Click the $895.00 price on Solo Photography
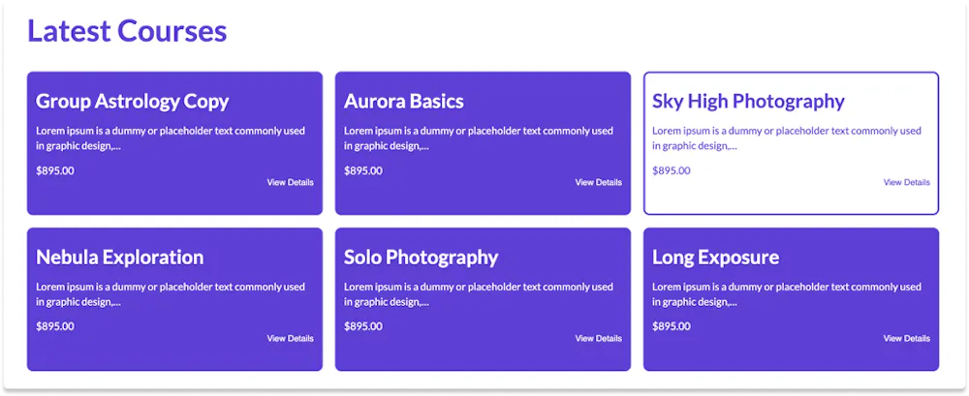Viewport: 969px width, 396px height. coord(363,326)
